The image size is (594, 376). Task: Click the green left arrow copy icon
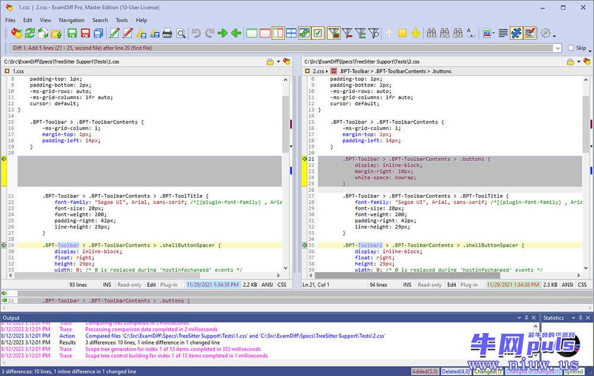point(236,33)
